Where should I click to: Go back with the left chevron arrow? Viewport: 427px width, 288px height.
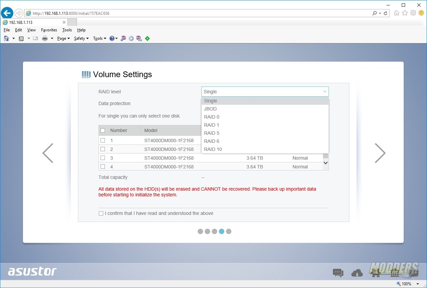(48, 153)
